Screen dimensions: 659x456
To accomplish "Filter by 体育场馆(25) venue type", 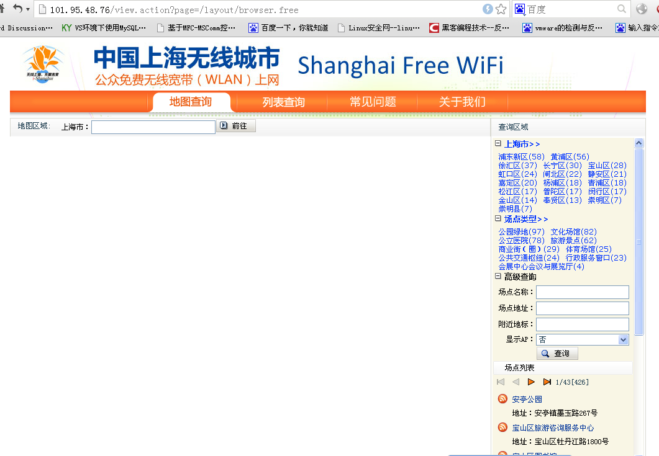I will (588, 249).
